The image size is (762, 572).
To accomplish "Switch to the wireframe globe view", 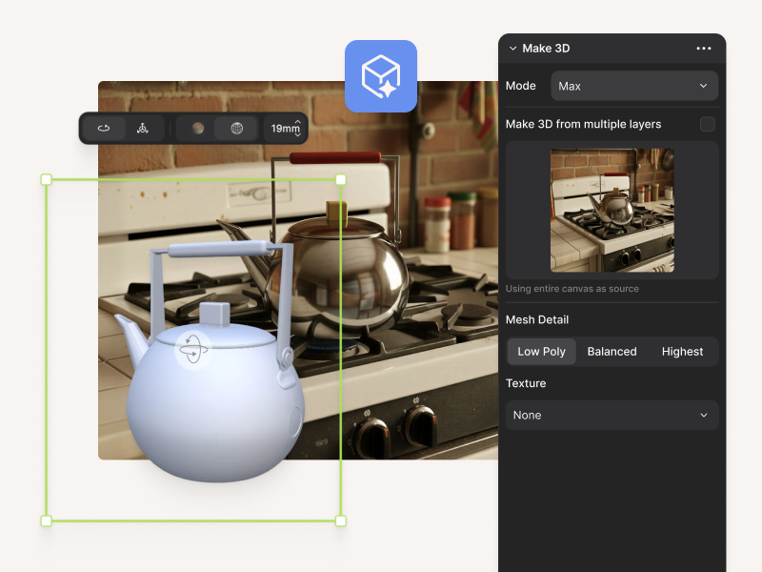I will (x=236, y=128).
